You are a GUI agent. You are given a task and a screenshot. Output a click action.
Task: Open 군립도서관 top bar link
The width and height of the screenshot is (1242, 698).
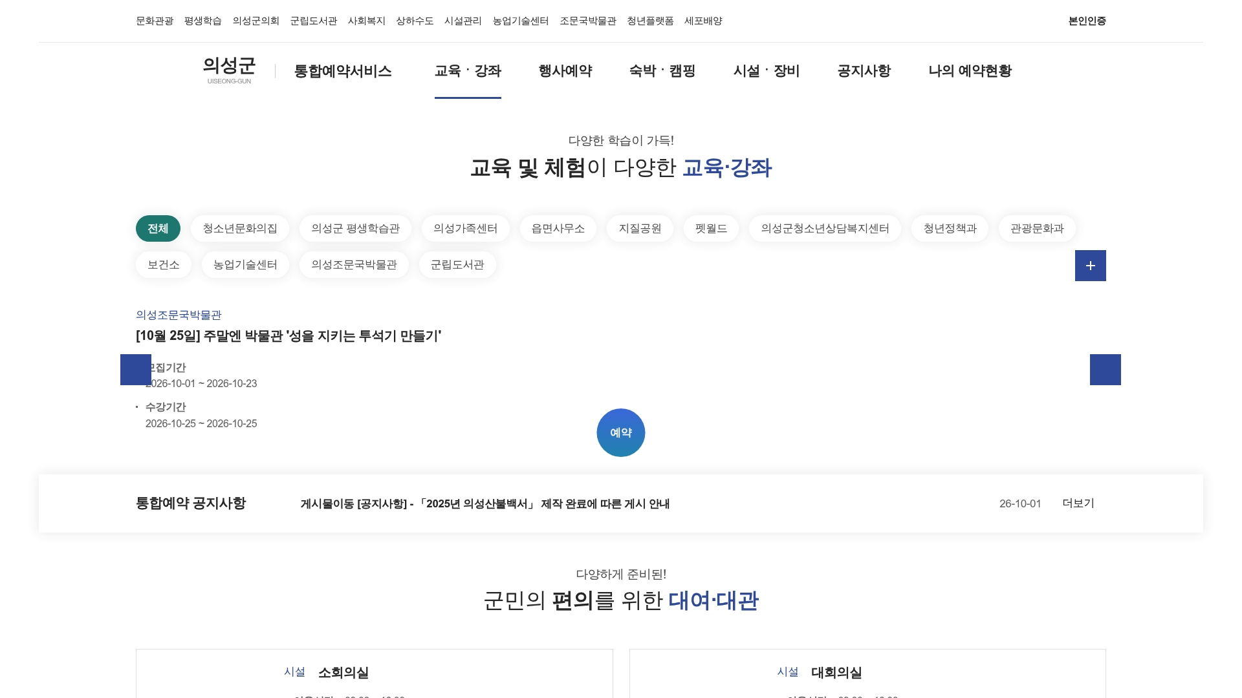pyautogui.click(x=314, y=21)
